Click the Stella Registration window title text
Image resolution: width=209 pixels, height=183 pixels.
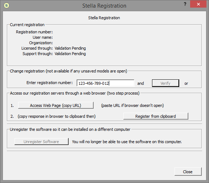click(x=104, y=6)
